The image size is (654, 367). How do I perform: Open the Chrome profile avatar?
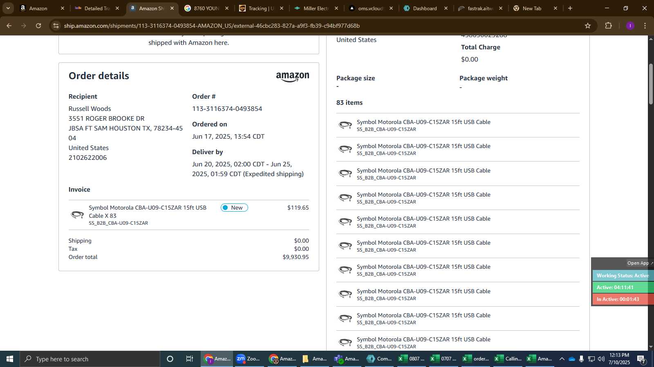tap(630, 26)
